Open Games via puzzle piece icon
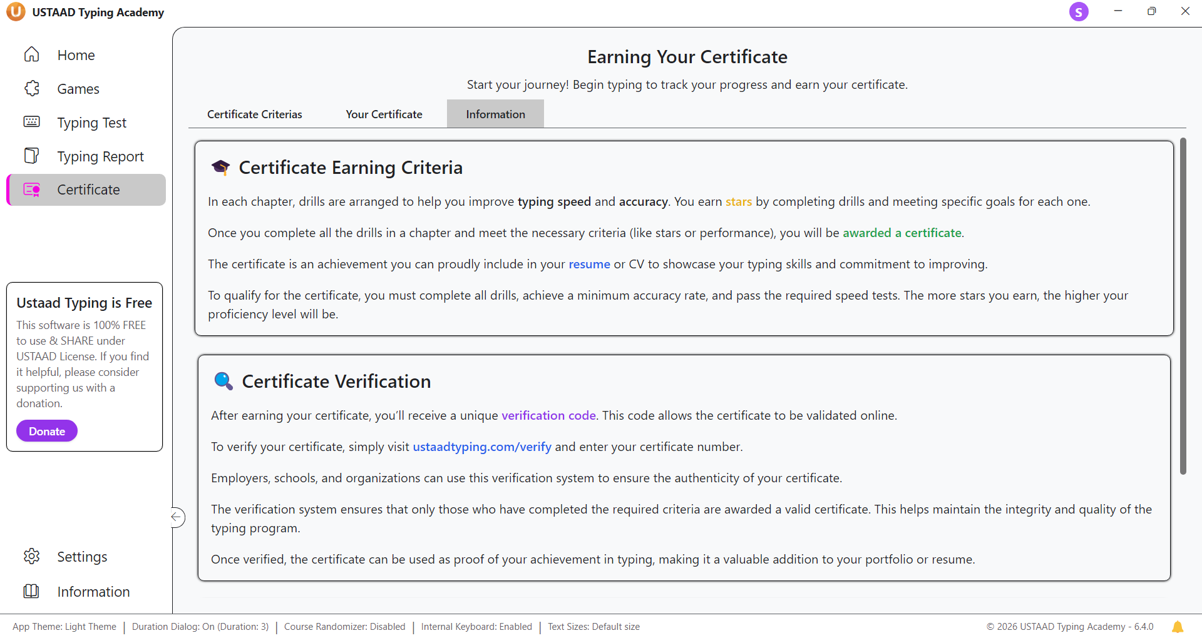The width and height of the screenshot is (1202, 638). [x=31, y=89]
